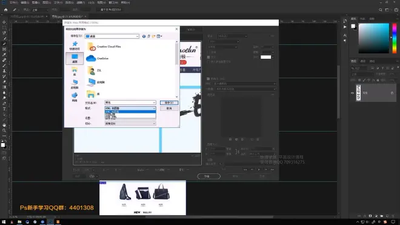Select the Move tool in the toolbar
Viewport: 400px width, 225px height.
point(4,22)
